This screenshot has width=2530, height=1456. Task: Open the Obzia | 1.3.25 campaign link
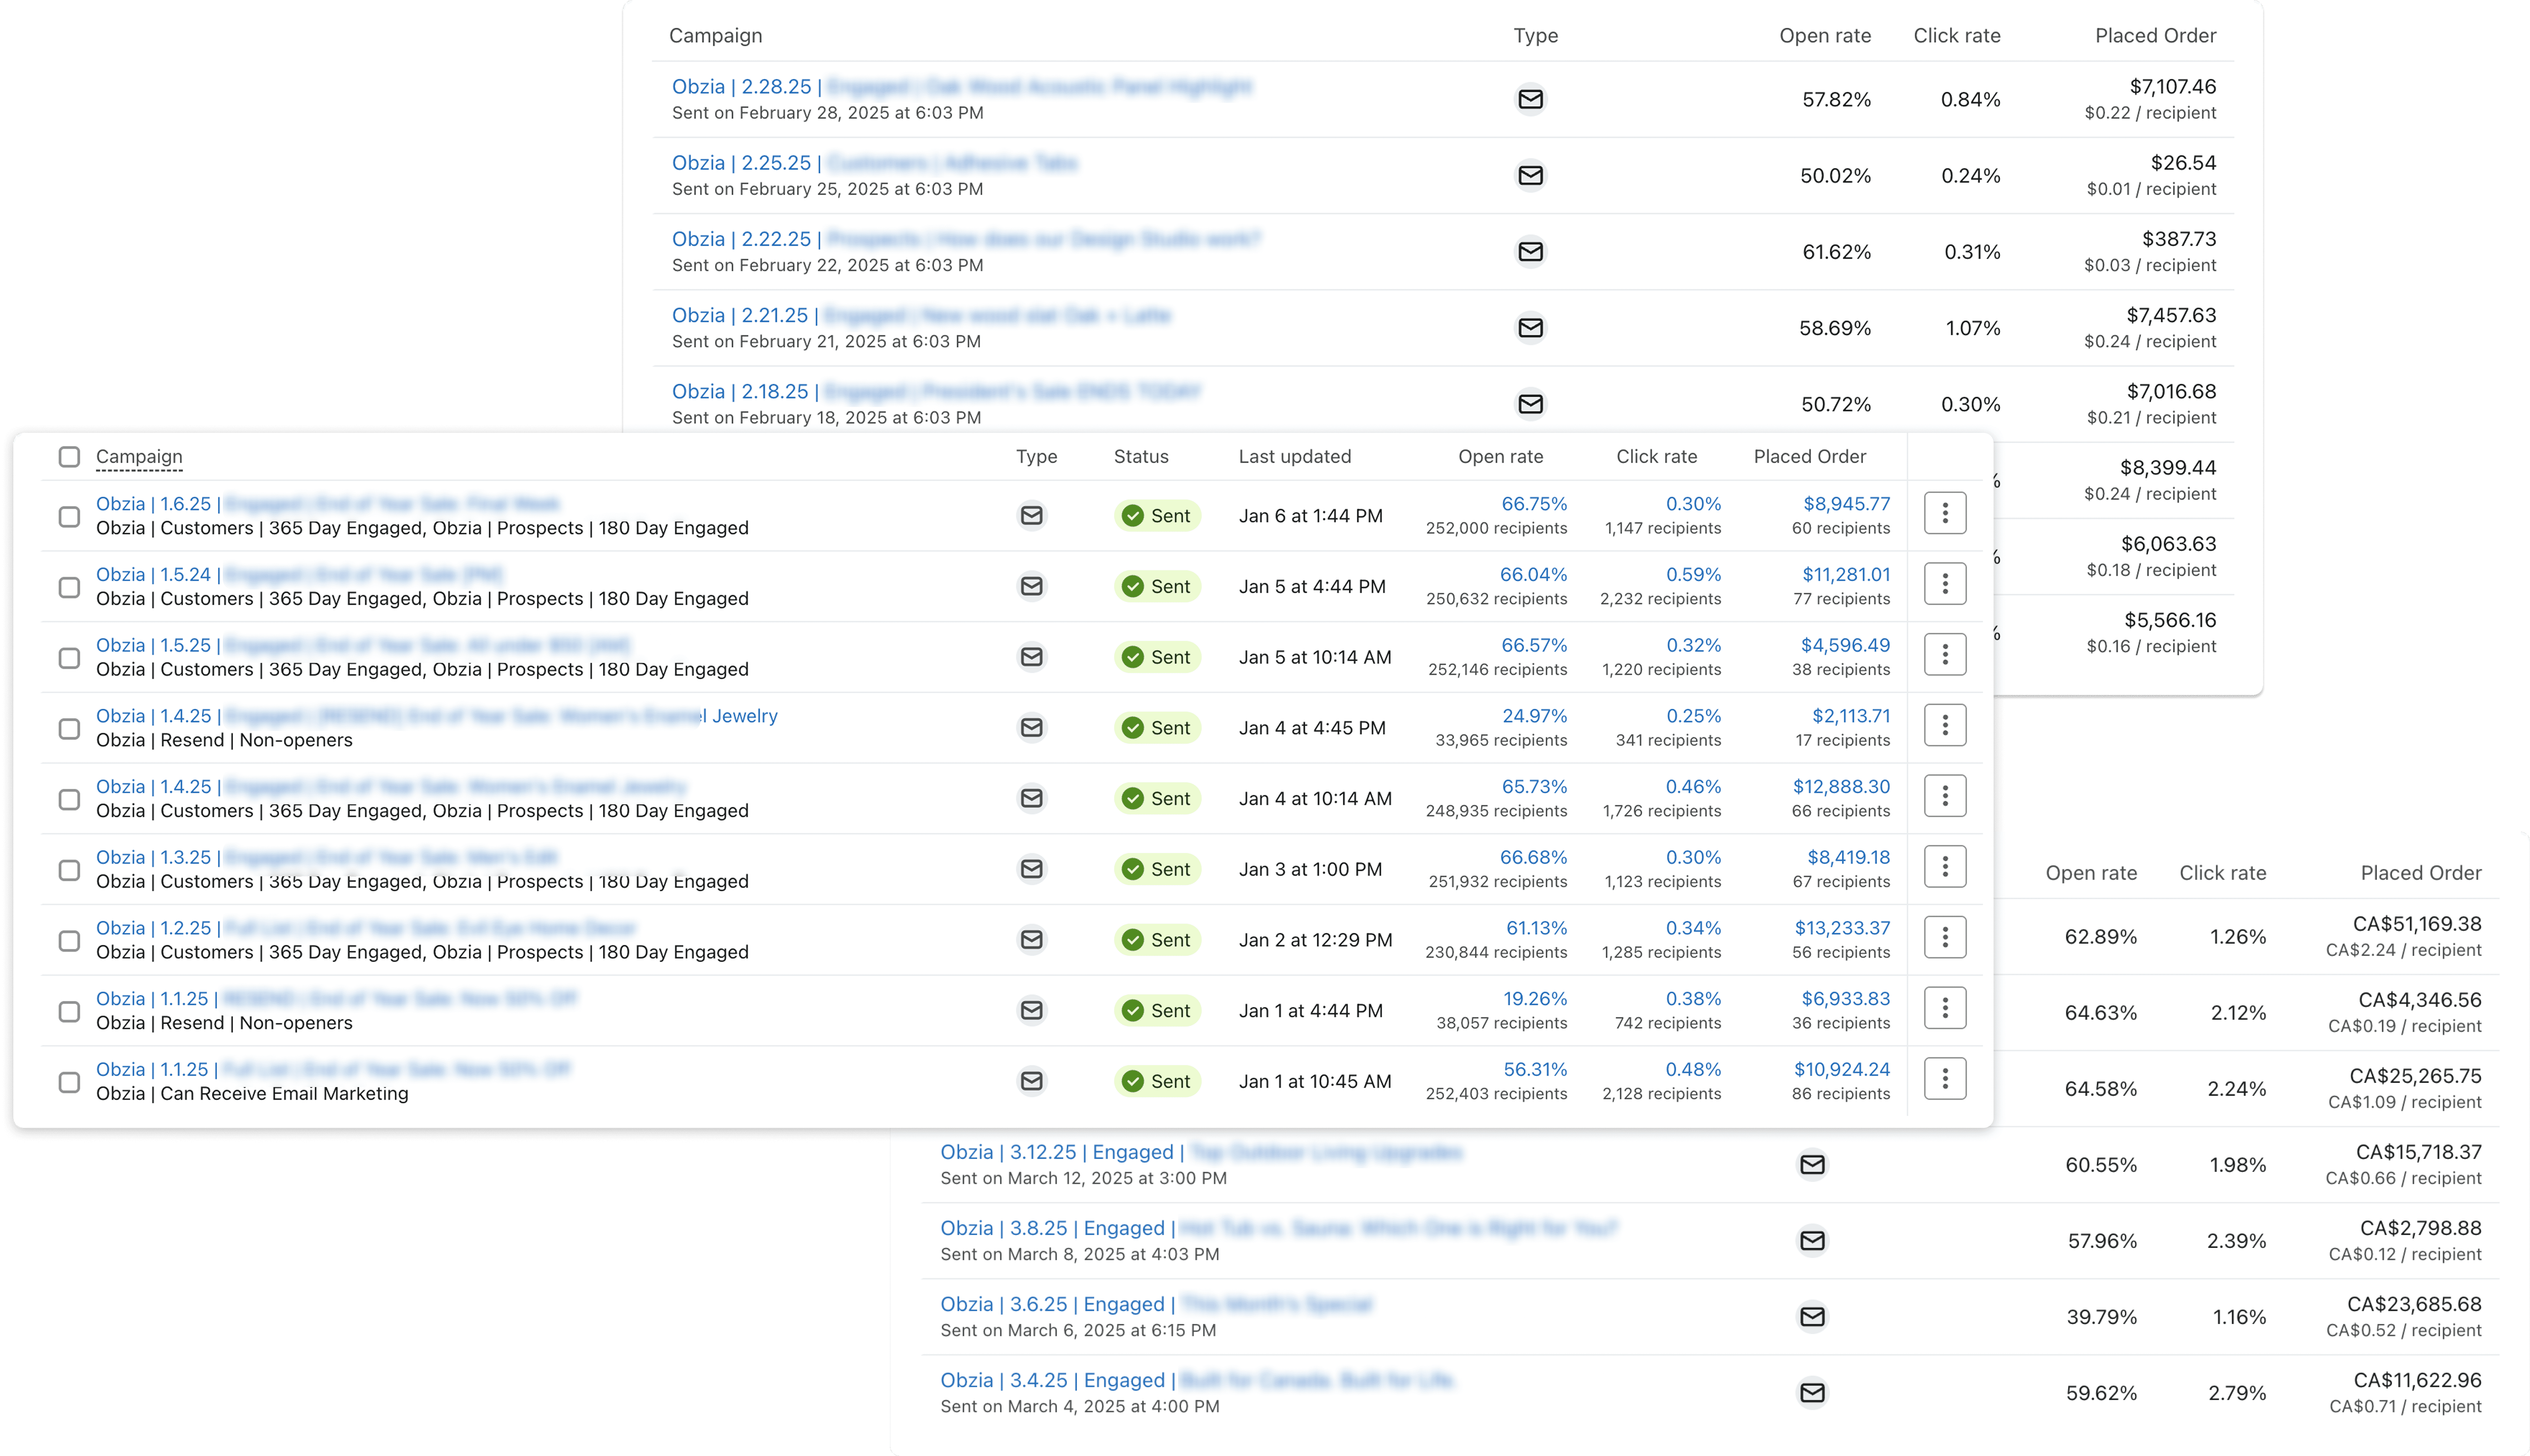[x=327, y=858]
